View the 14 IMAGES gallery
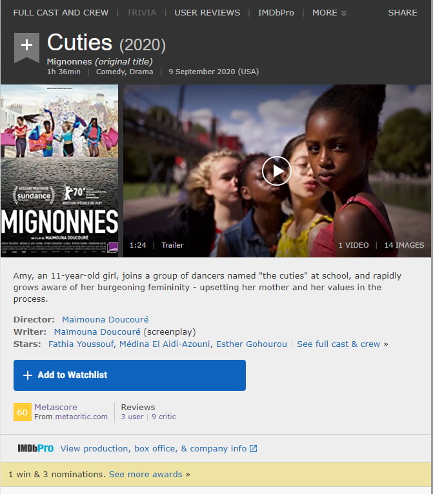 pos(404,245)
